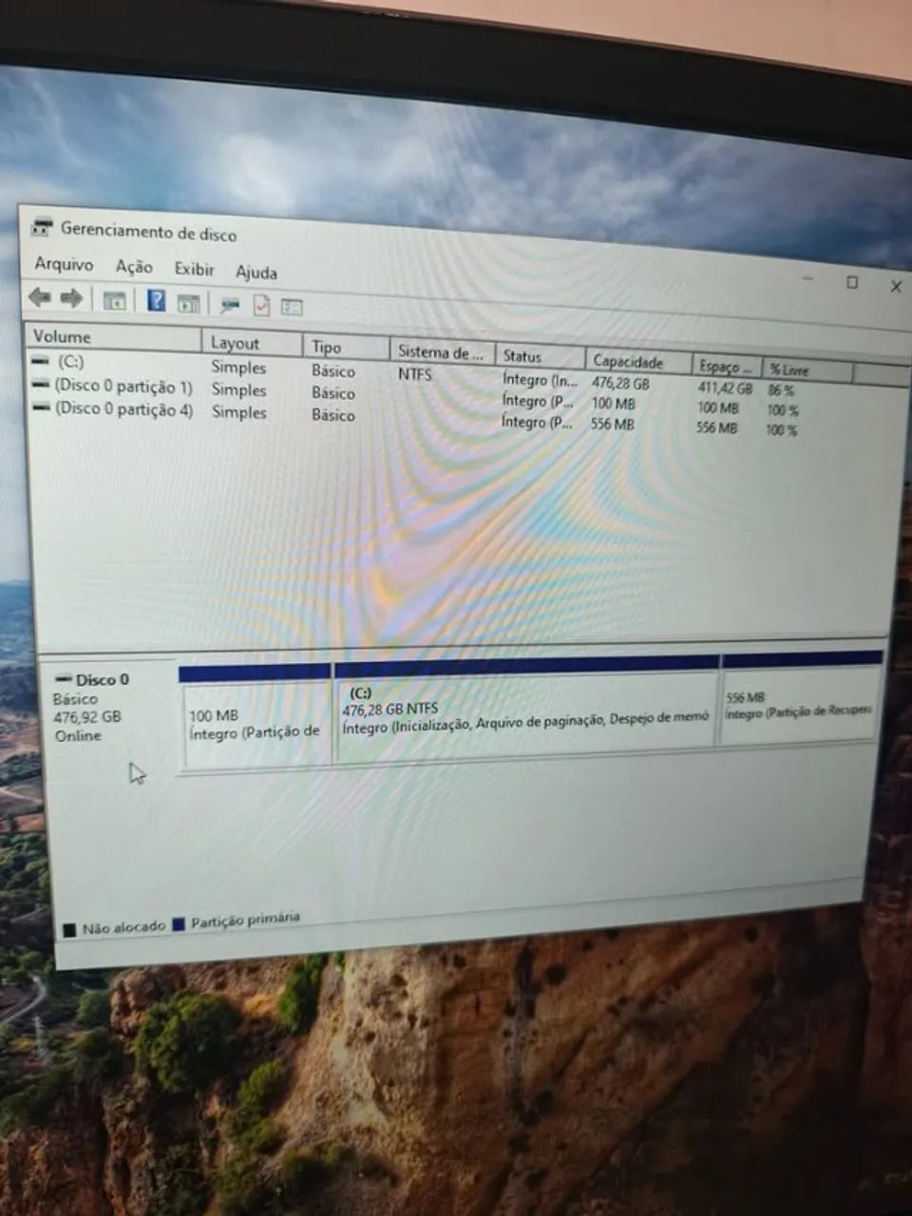Screen dimensions: 912x1216
Task: Open the Ajuda menu
Action: click(256, 273)
